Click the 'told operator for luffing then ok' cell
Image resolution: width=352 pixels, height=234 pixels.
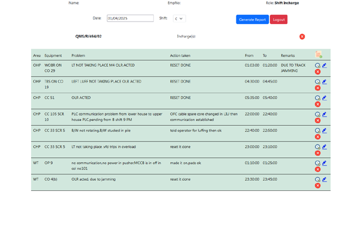click(195, 130)
